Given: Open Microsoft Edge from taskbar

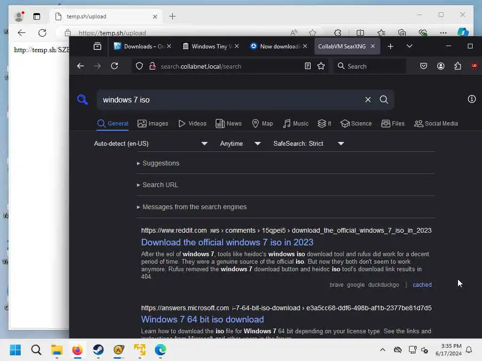Looking at the screenshot, I should pyautogui.click(x=160, y=350).
